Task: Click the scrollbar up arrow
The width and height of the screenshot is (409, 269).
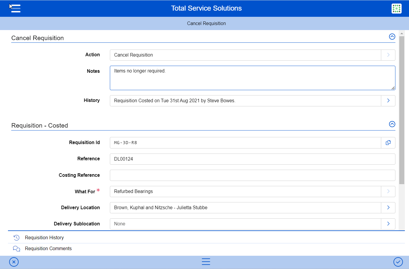Action: point(402,33)
